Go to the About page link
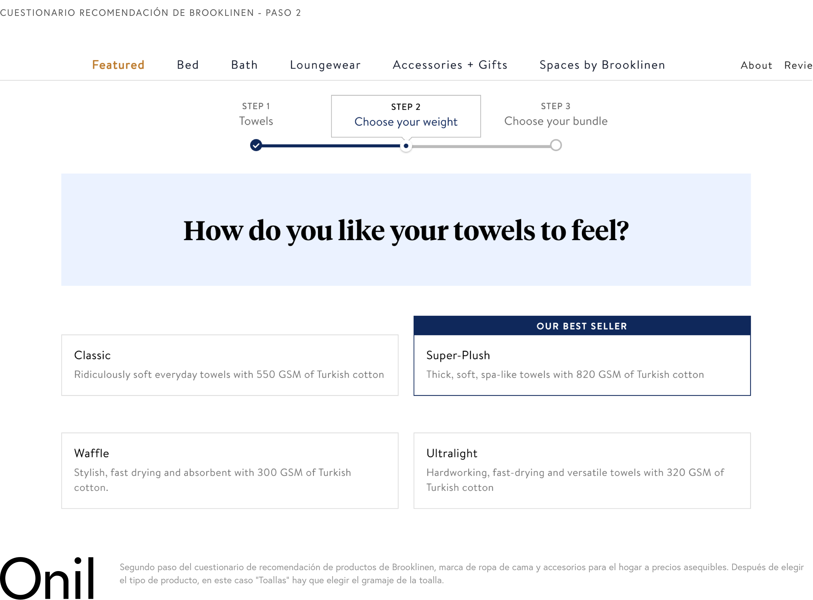The image size is (813, 600). [x=756, y=65]
